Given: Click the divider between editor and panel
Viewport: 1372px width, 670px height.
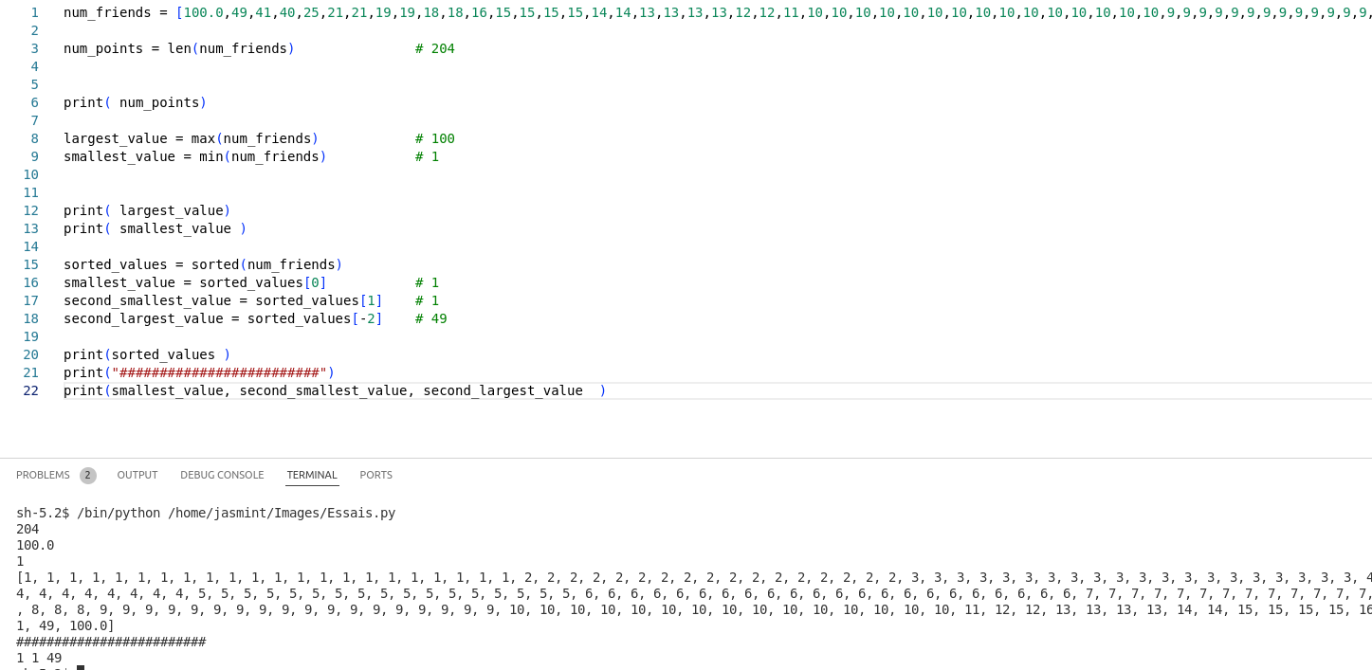Looking at the screenshot, I should coord(686,458).
